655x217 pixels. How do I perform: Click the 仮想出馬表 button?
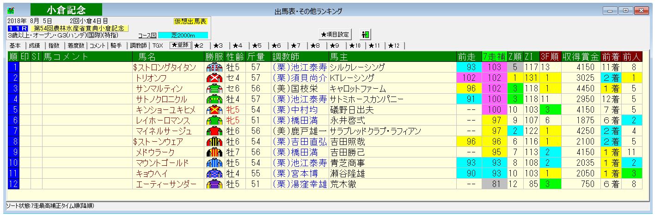(190, 21)
